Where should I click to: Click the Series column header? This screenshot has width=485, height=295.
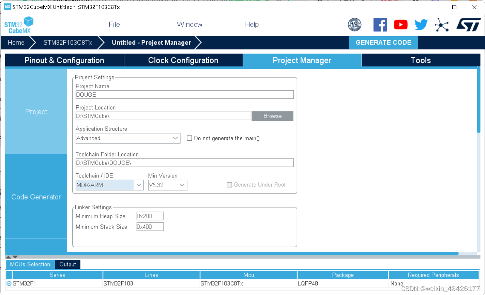pyautogui.click(x=57, y=275)
